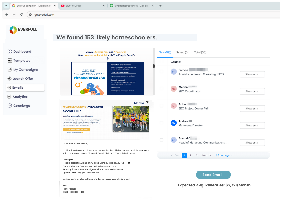Click Andrea's AM avatar

(173, 123)
